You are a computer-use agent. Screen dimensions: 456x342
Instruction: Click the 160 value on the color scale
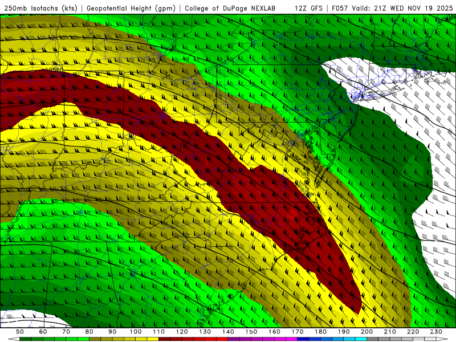tap(274, 332)
